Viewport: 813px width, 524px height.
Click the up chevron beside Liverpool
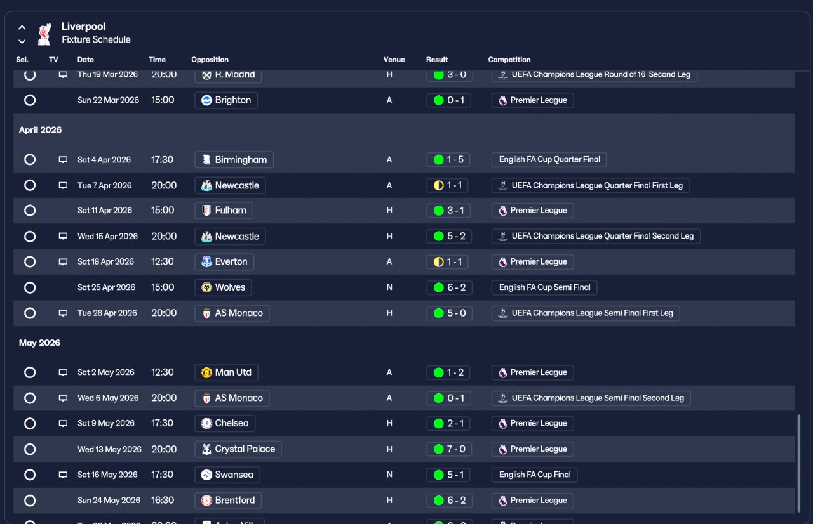[x=22, y=27]
